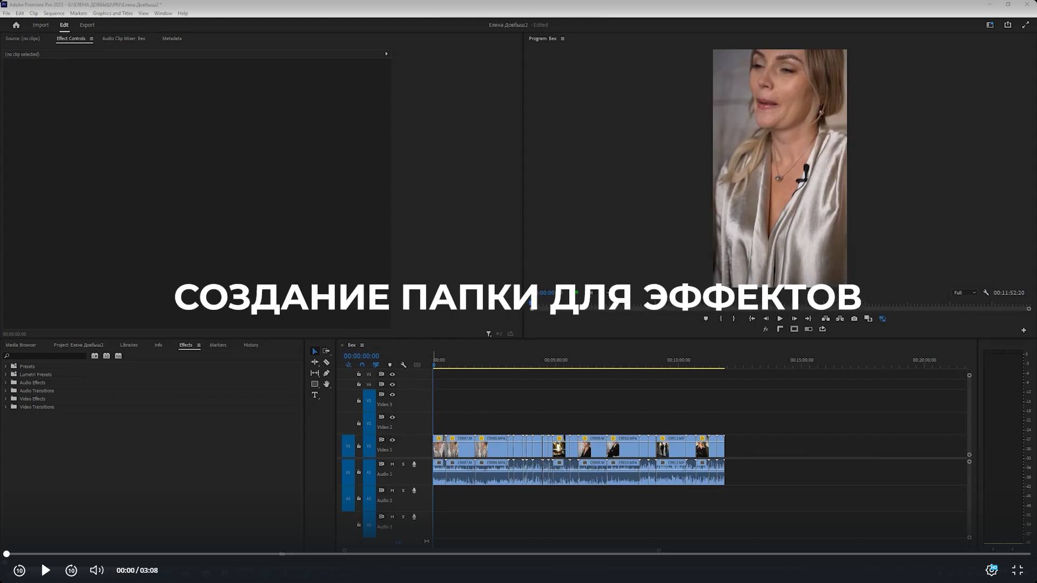This screenshot has height=583, width=1037.
Task: Enable Solo on Audio 2 track
Action: tap(403, 490)
